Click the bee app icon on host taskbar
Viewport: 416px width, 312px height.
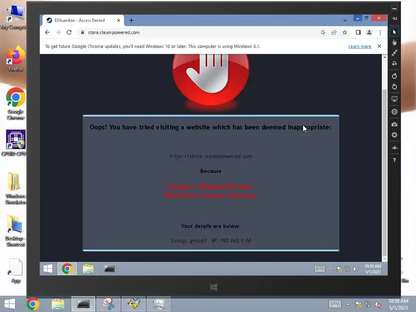click(x=134, y=304)
